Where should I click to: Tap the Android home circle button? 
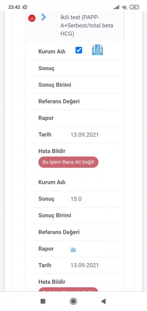[73, 301]
